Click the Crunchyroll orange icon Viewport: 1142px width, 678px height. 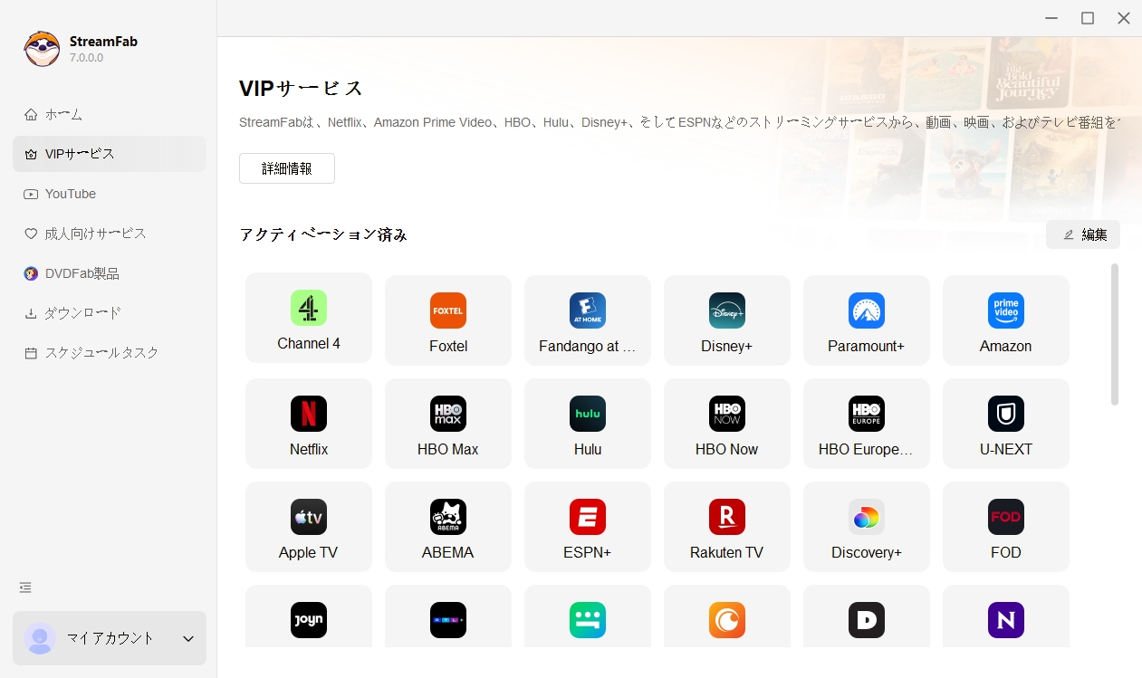(726, 620)
